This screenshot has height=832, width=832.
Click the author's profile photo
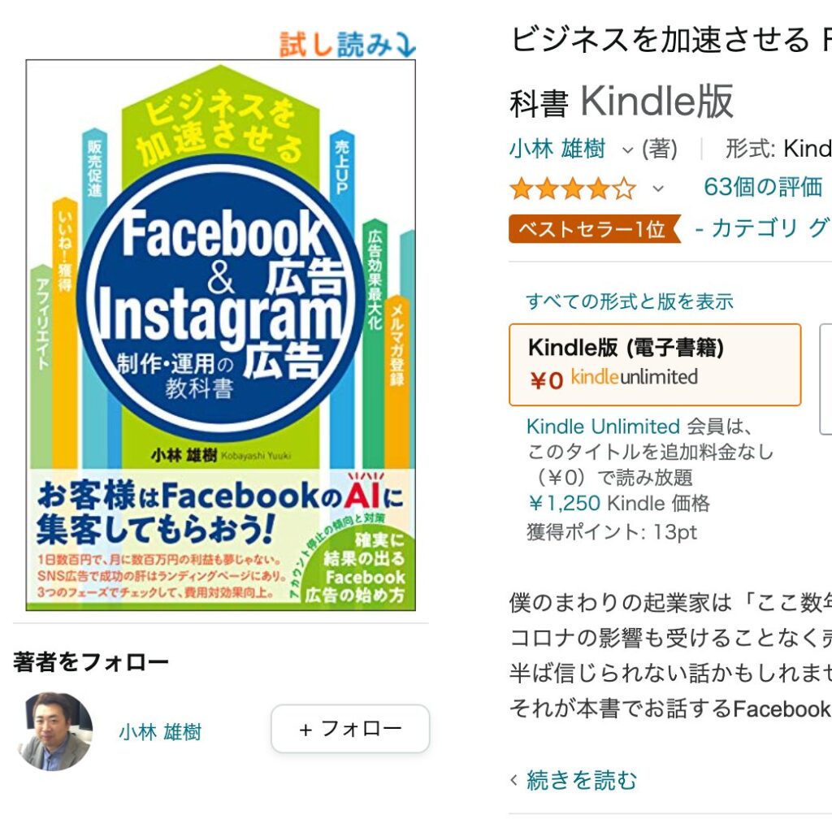coord(54,730)
